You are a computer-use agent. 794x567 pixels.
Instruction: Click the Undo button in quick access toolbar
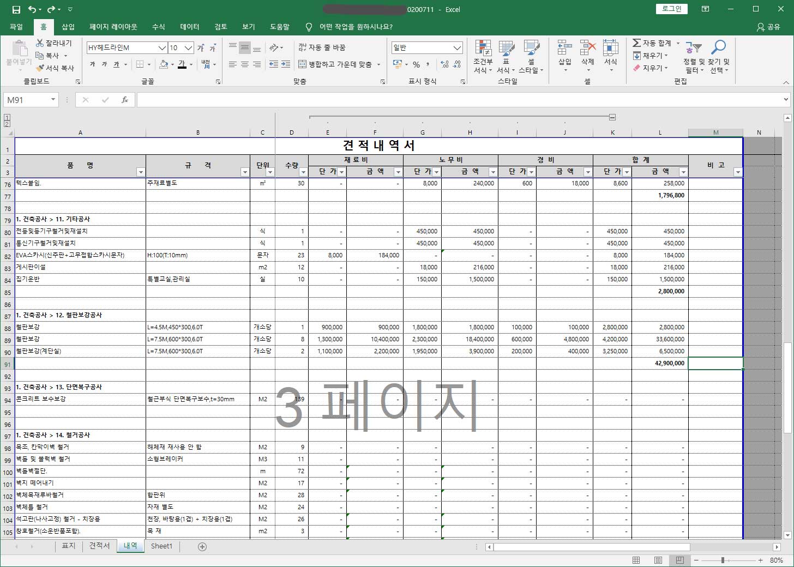(34, 8)
